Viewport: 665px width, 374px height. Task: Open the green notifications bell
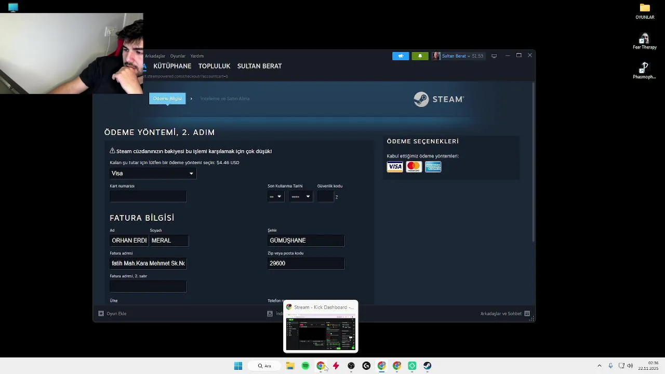pyautogui.click(x=420, y=56)
